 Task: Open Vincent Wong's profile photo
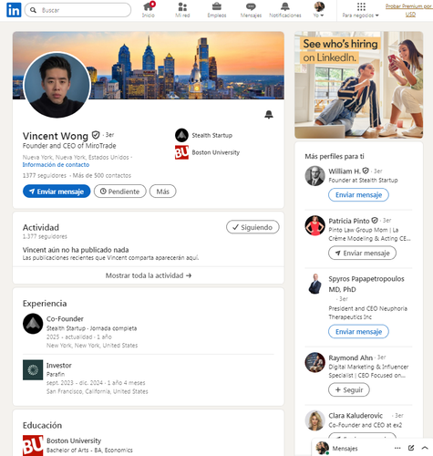coord(57,85)
